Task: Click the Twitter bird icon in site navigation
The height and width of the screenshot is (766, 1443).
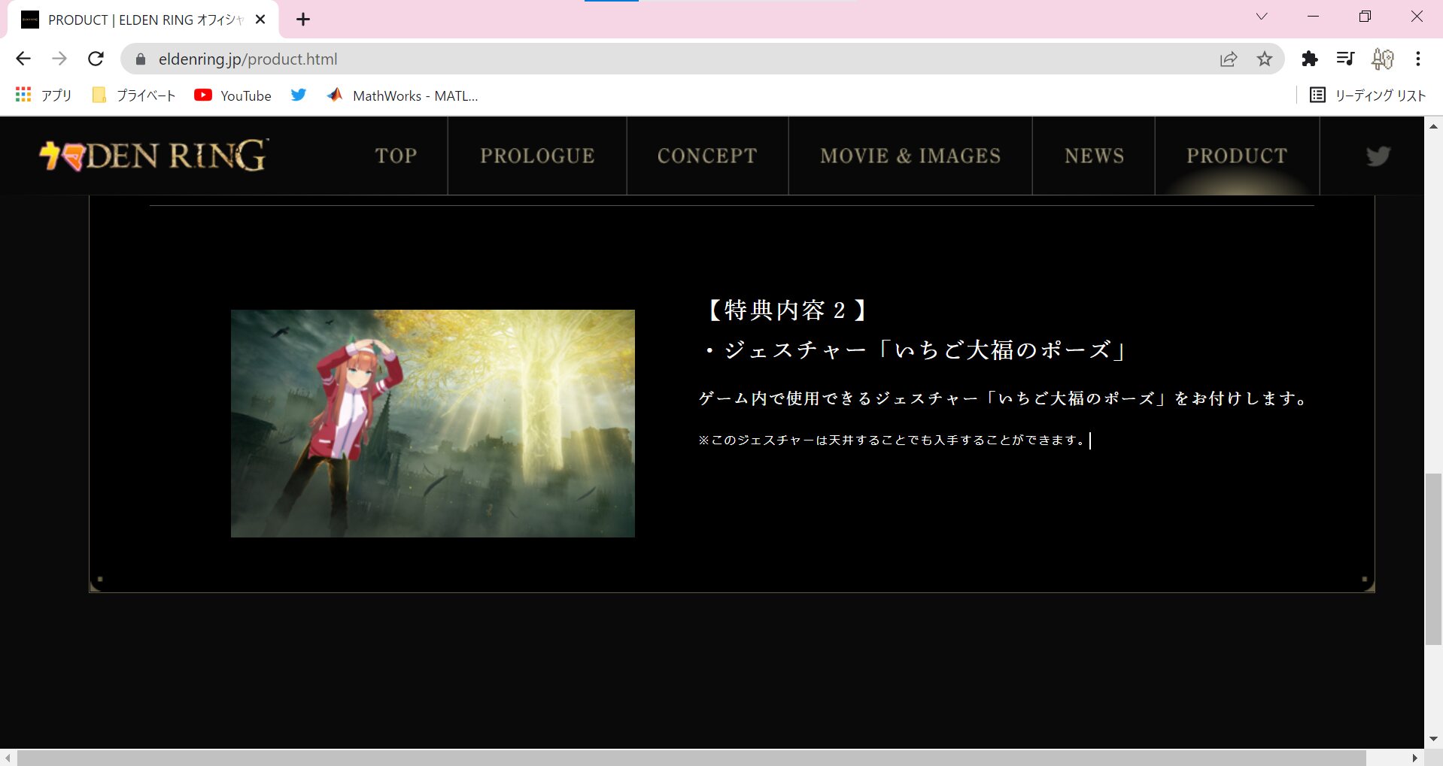Action: tap(1377, 156)
